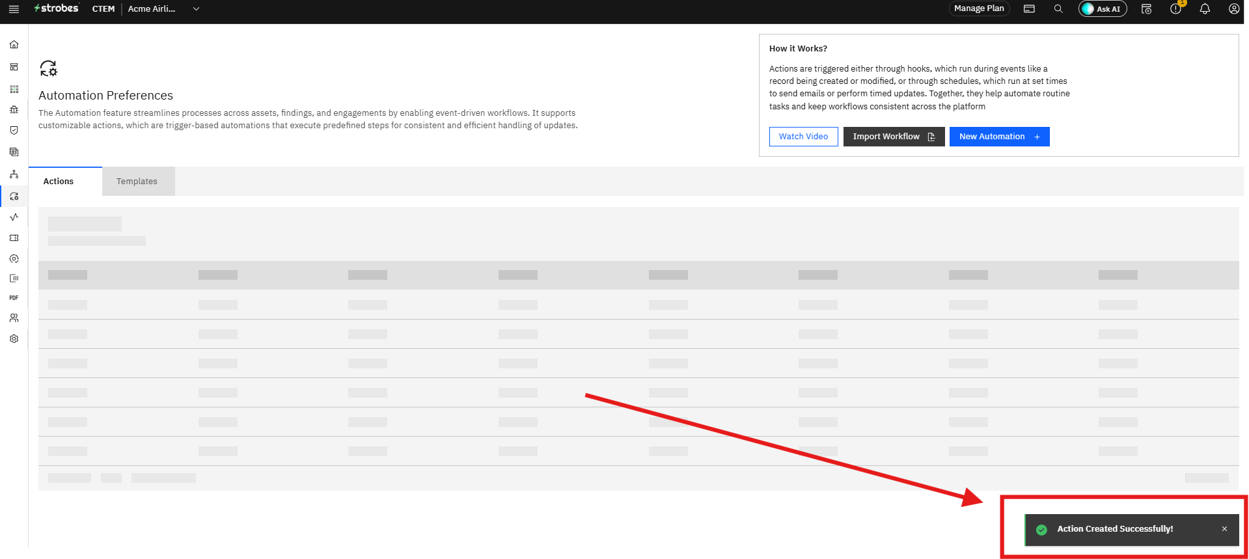Open the alert icon with badge 1
Image resolution: width=1249 pixels, height=559 pixels.
[1176, 8]
